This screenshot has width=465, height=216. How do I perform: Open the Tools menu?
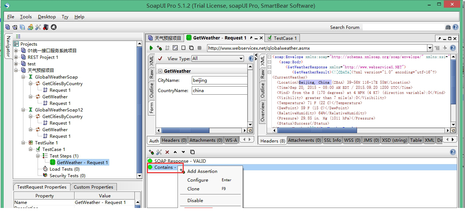(x=26, y=17)
